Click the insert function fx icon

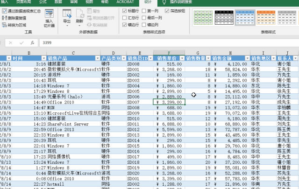coord(32,42)
